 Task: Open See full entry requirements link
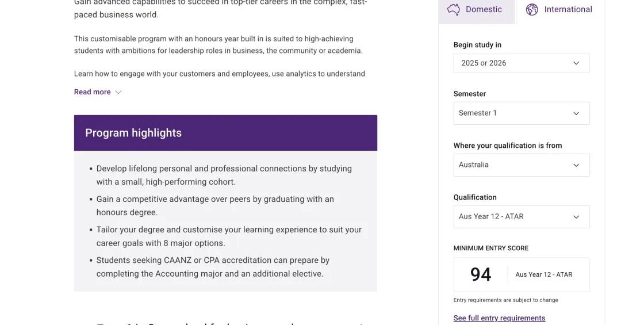click(x=499, y=318)
